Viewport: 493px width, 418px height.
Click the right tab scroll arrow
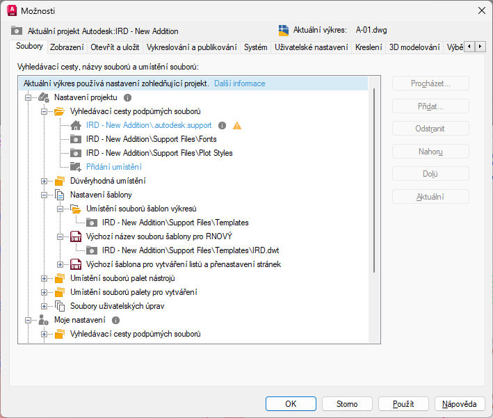480,47
